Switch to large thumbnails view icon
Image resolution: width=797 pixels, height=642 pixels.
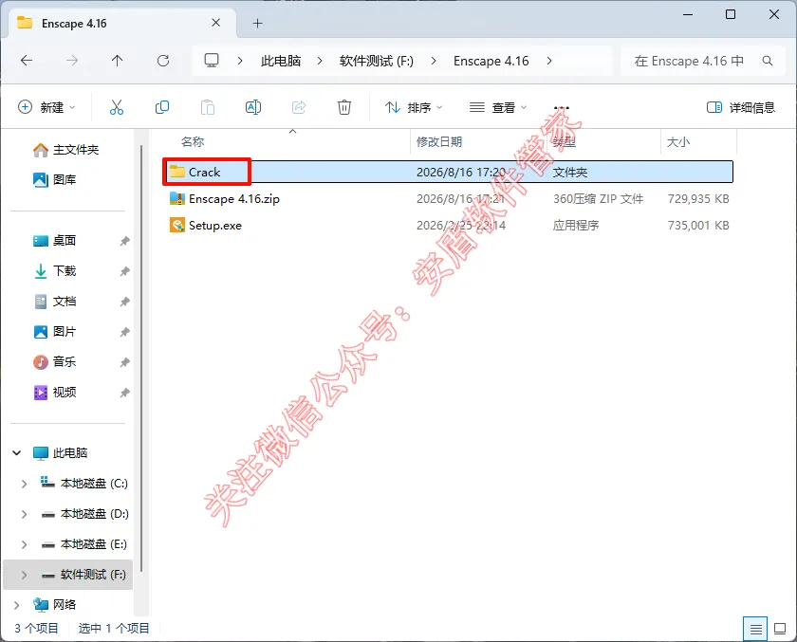pos(780,630)
